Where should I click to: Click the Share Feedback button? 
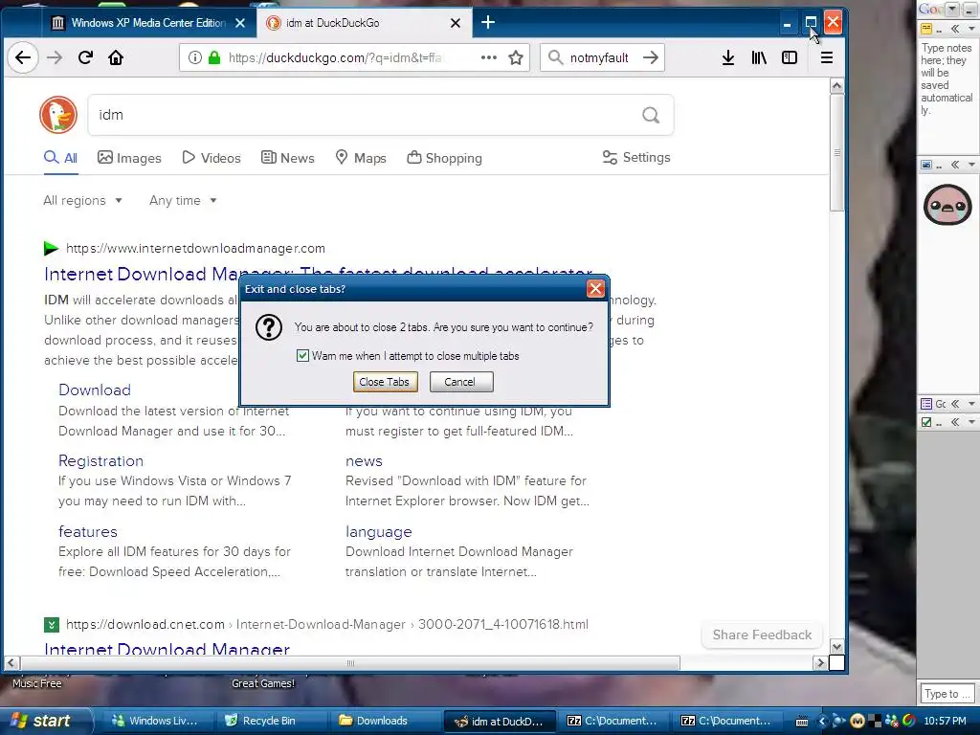click(x=762, y=635)
